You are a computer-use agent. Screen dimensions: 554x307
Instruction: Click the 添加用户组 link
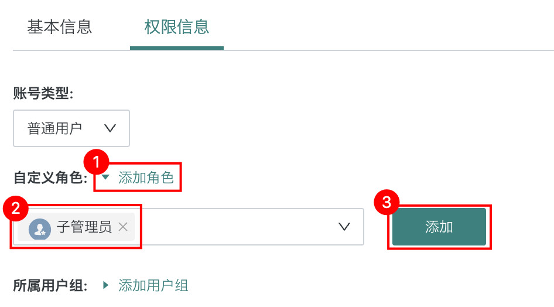(x=153, y=285)
